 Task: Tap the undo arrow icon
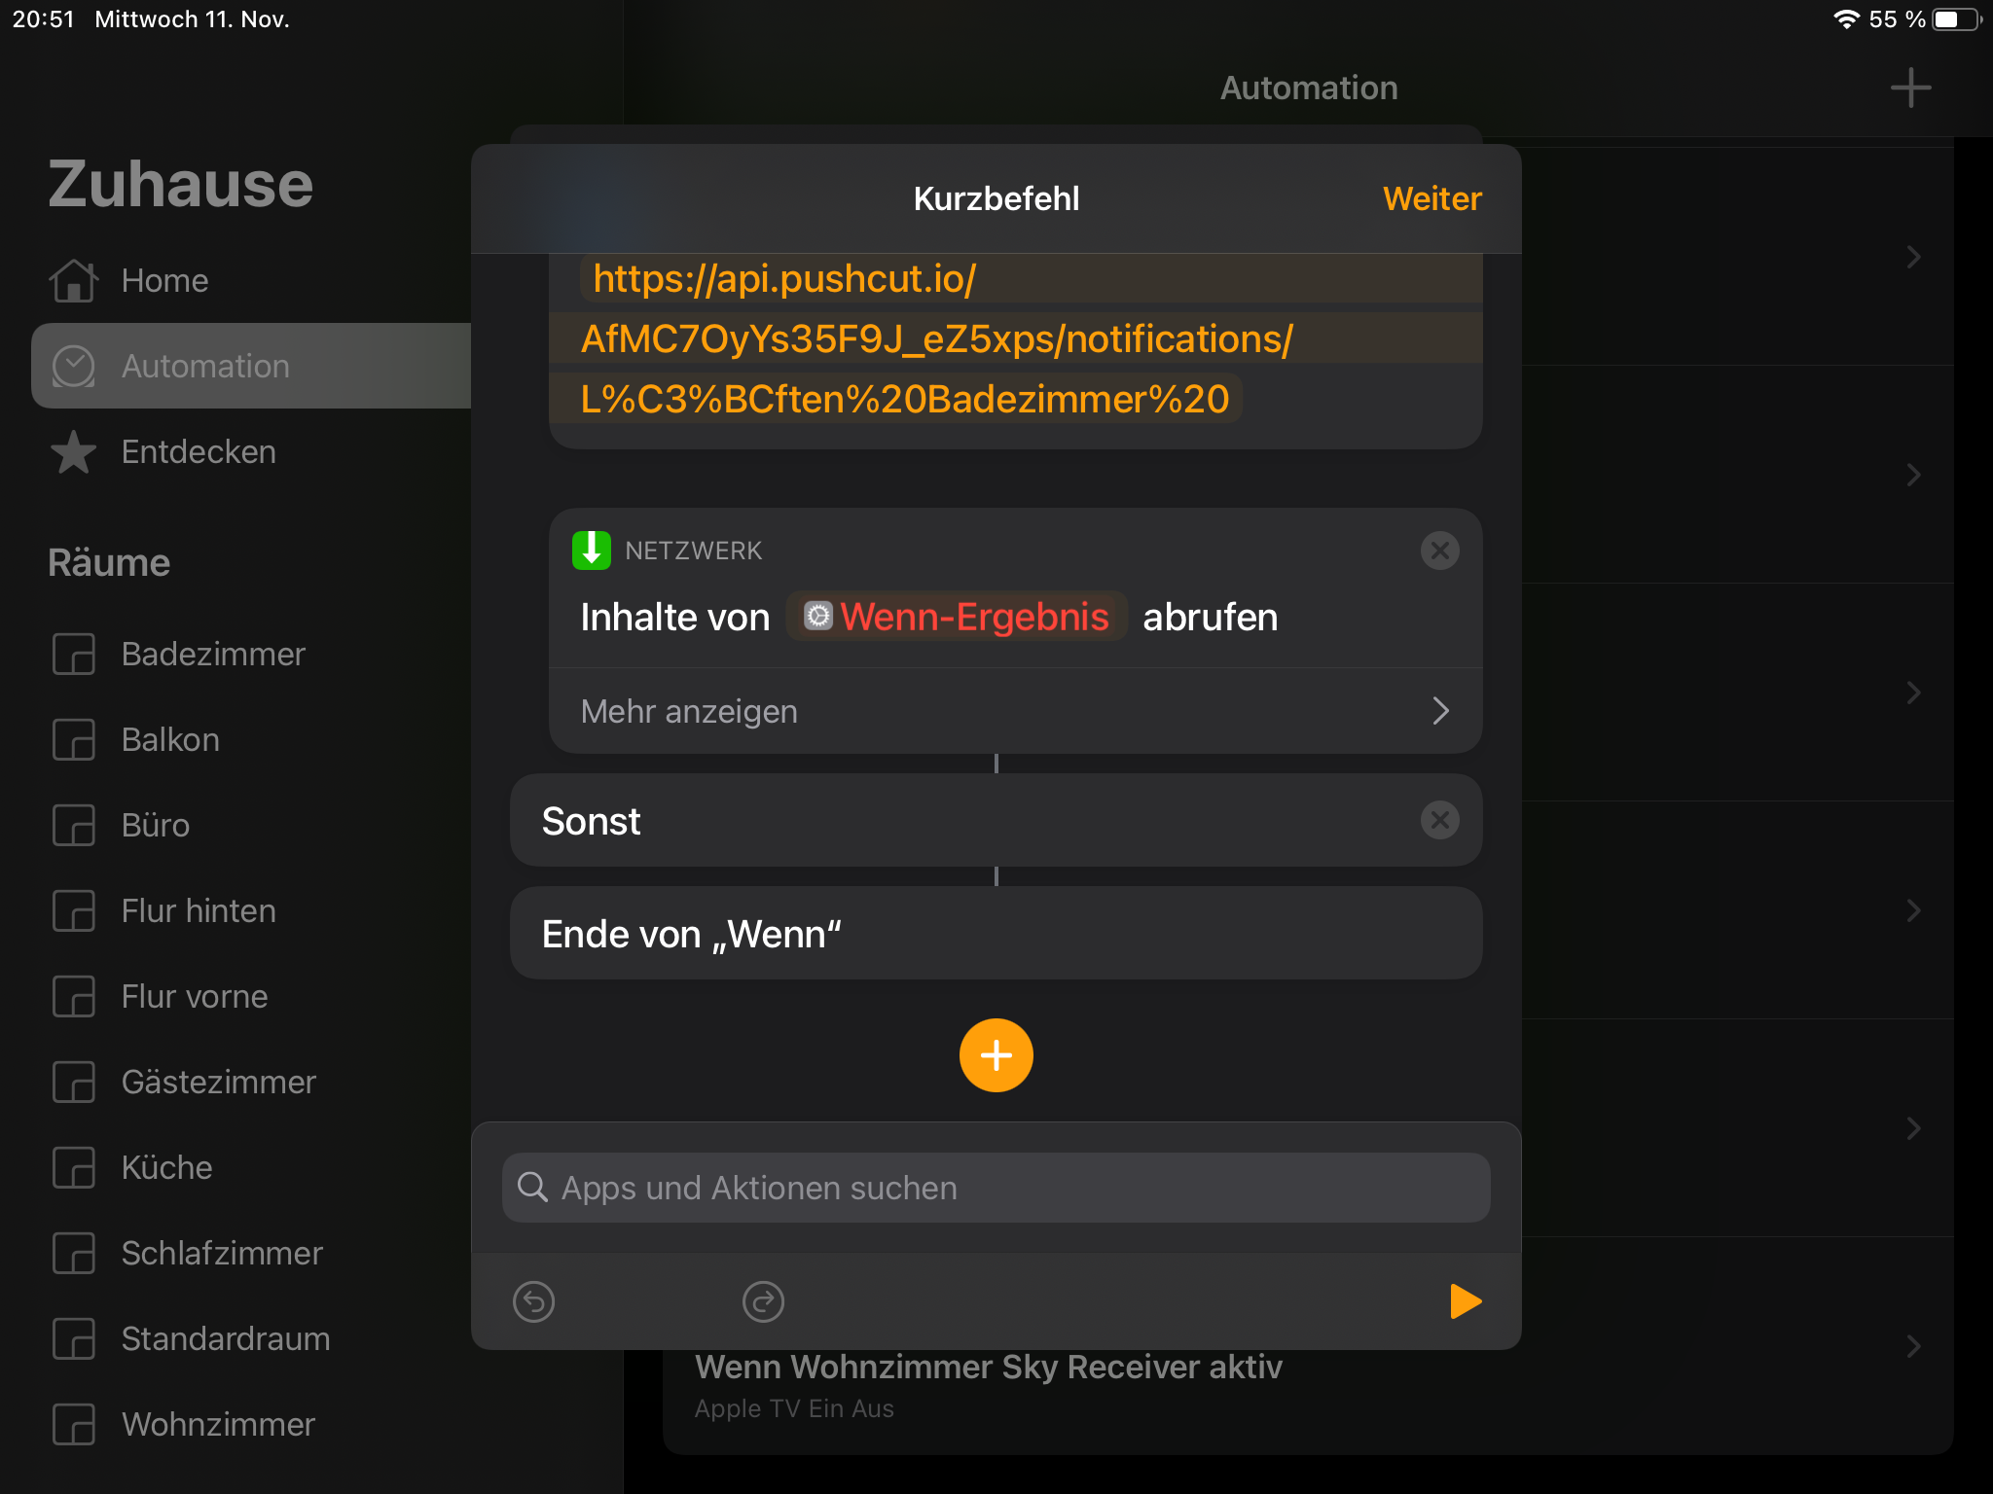click(533, 1301)
